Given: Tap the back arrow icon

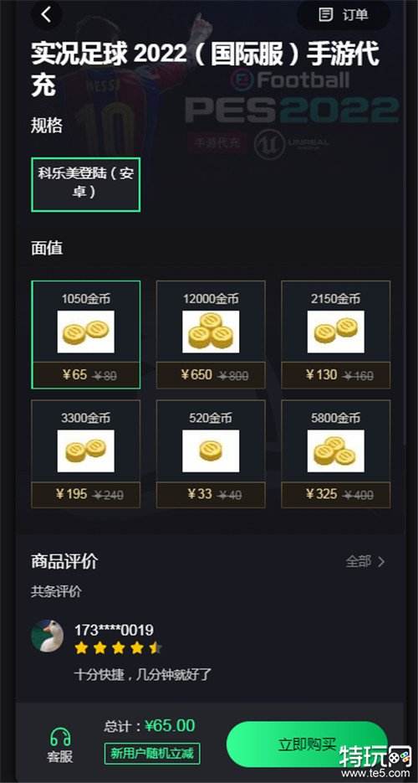Looking at the screenshot, I should (x=46, y=14).
